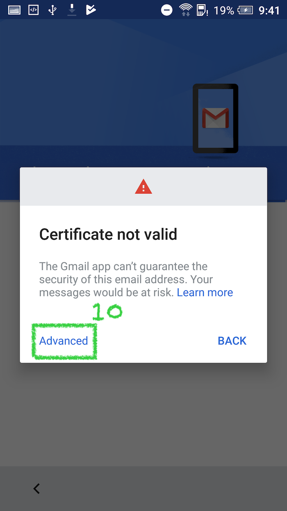Tap the download arrow notification icon
The height and width of the screenshot is (511, 287).
72,10
